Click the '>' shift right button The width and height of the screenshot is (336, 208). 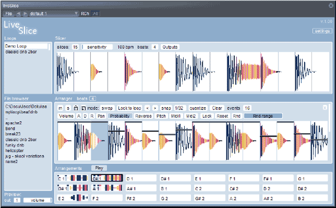(155, 108)
